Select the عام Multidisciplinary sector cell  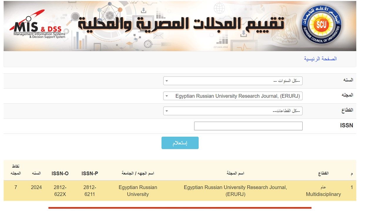(323, 190)
